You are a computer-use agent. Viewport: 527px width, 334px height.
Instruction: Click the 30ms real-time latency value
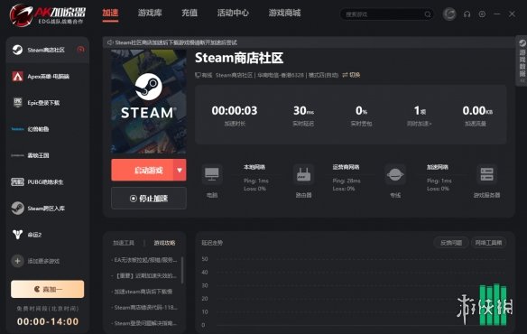(x=303, y=111)
